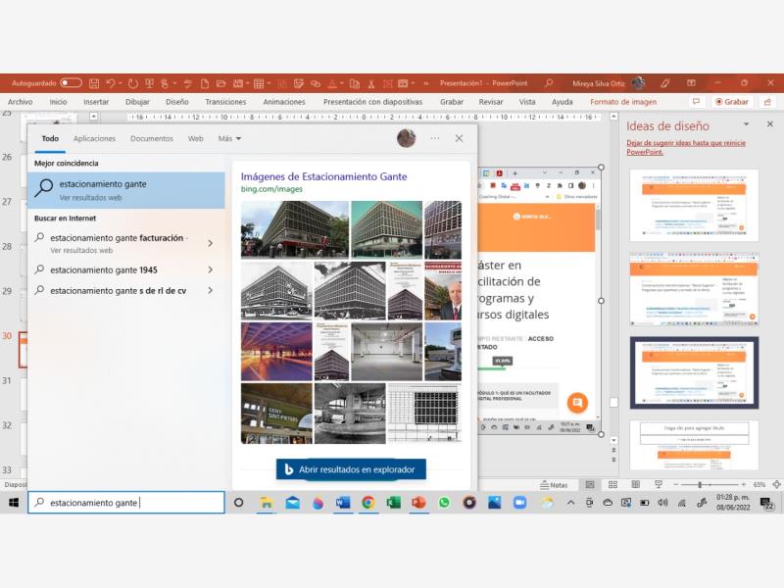
Task: Click the bing.com/images link
Action: (271, 189)
